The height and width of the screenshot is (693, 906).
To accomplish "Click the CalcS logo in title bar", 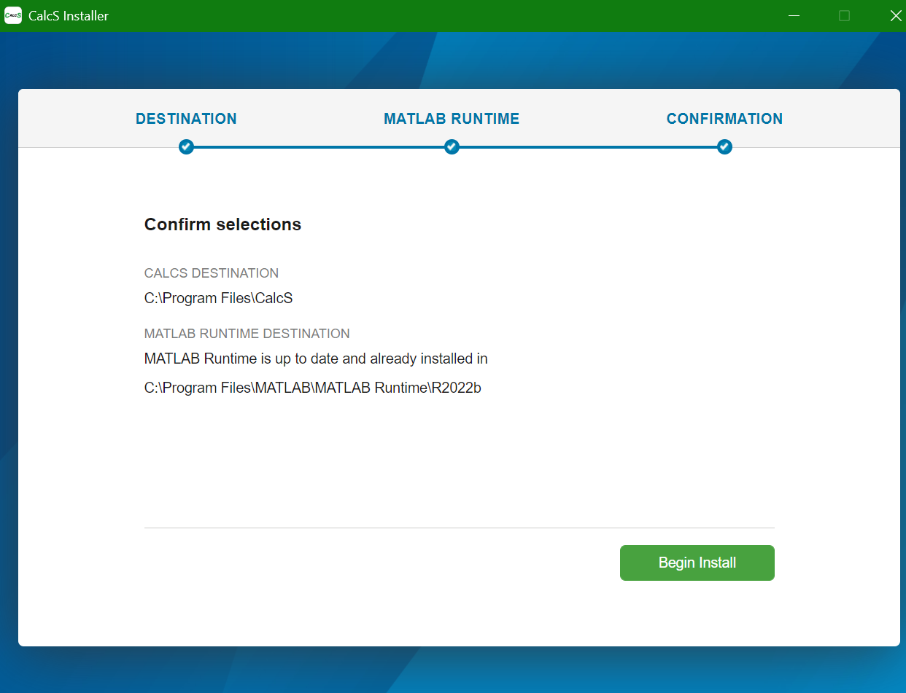I will click(x=13, y=15).
